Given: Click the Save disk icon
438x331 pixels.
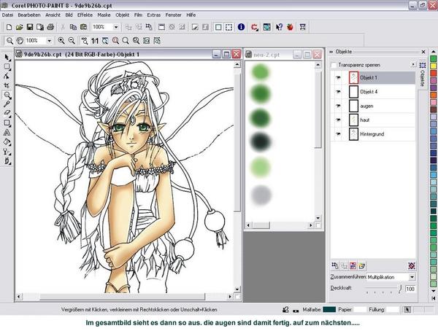Looking at the screenshot, I should click(30, 27).
